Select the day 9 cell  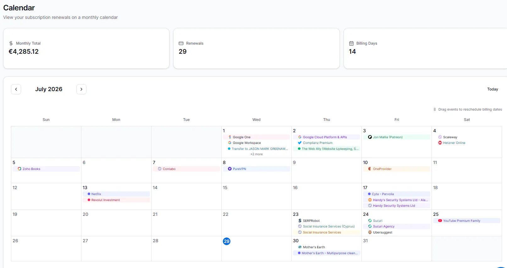pos(327,170)
